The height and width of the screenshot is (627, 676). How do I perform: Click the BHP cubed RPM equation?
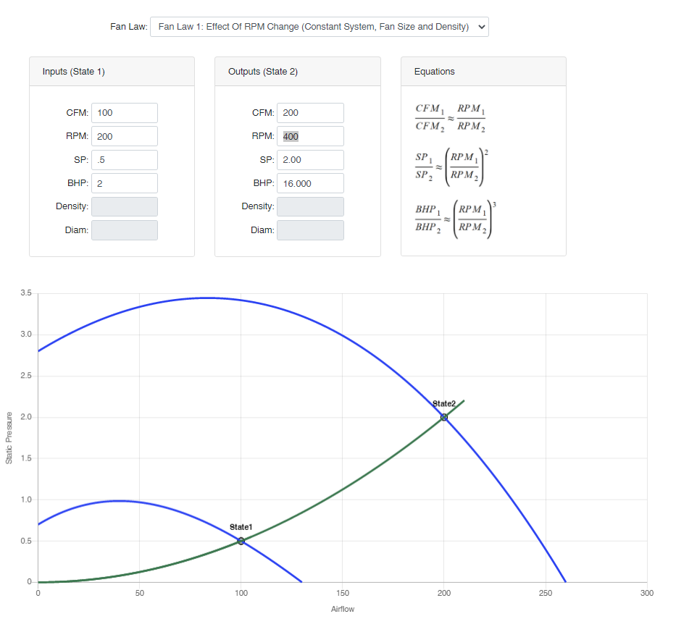[454, 219]
